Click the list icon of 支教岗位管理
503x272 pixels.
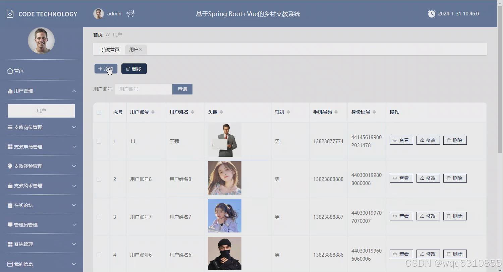[x=10, y=127]
